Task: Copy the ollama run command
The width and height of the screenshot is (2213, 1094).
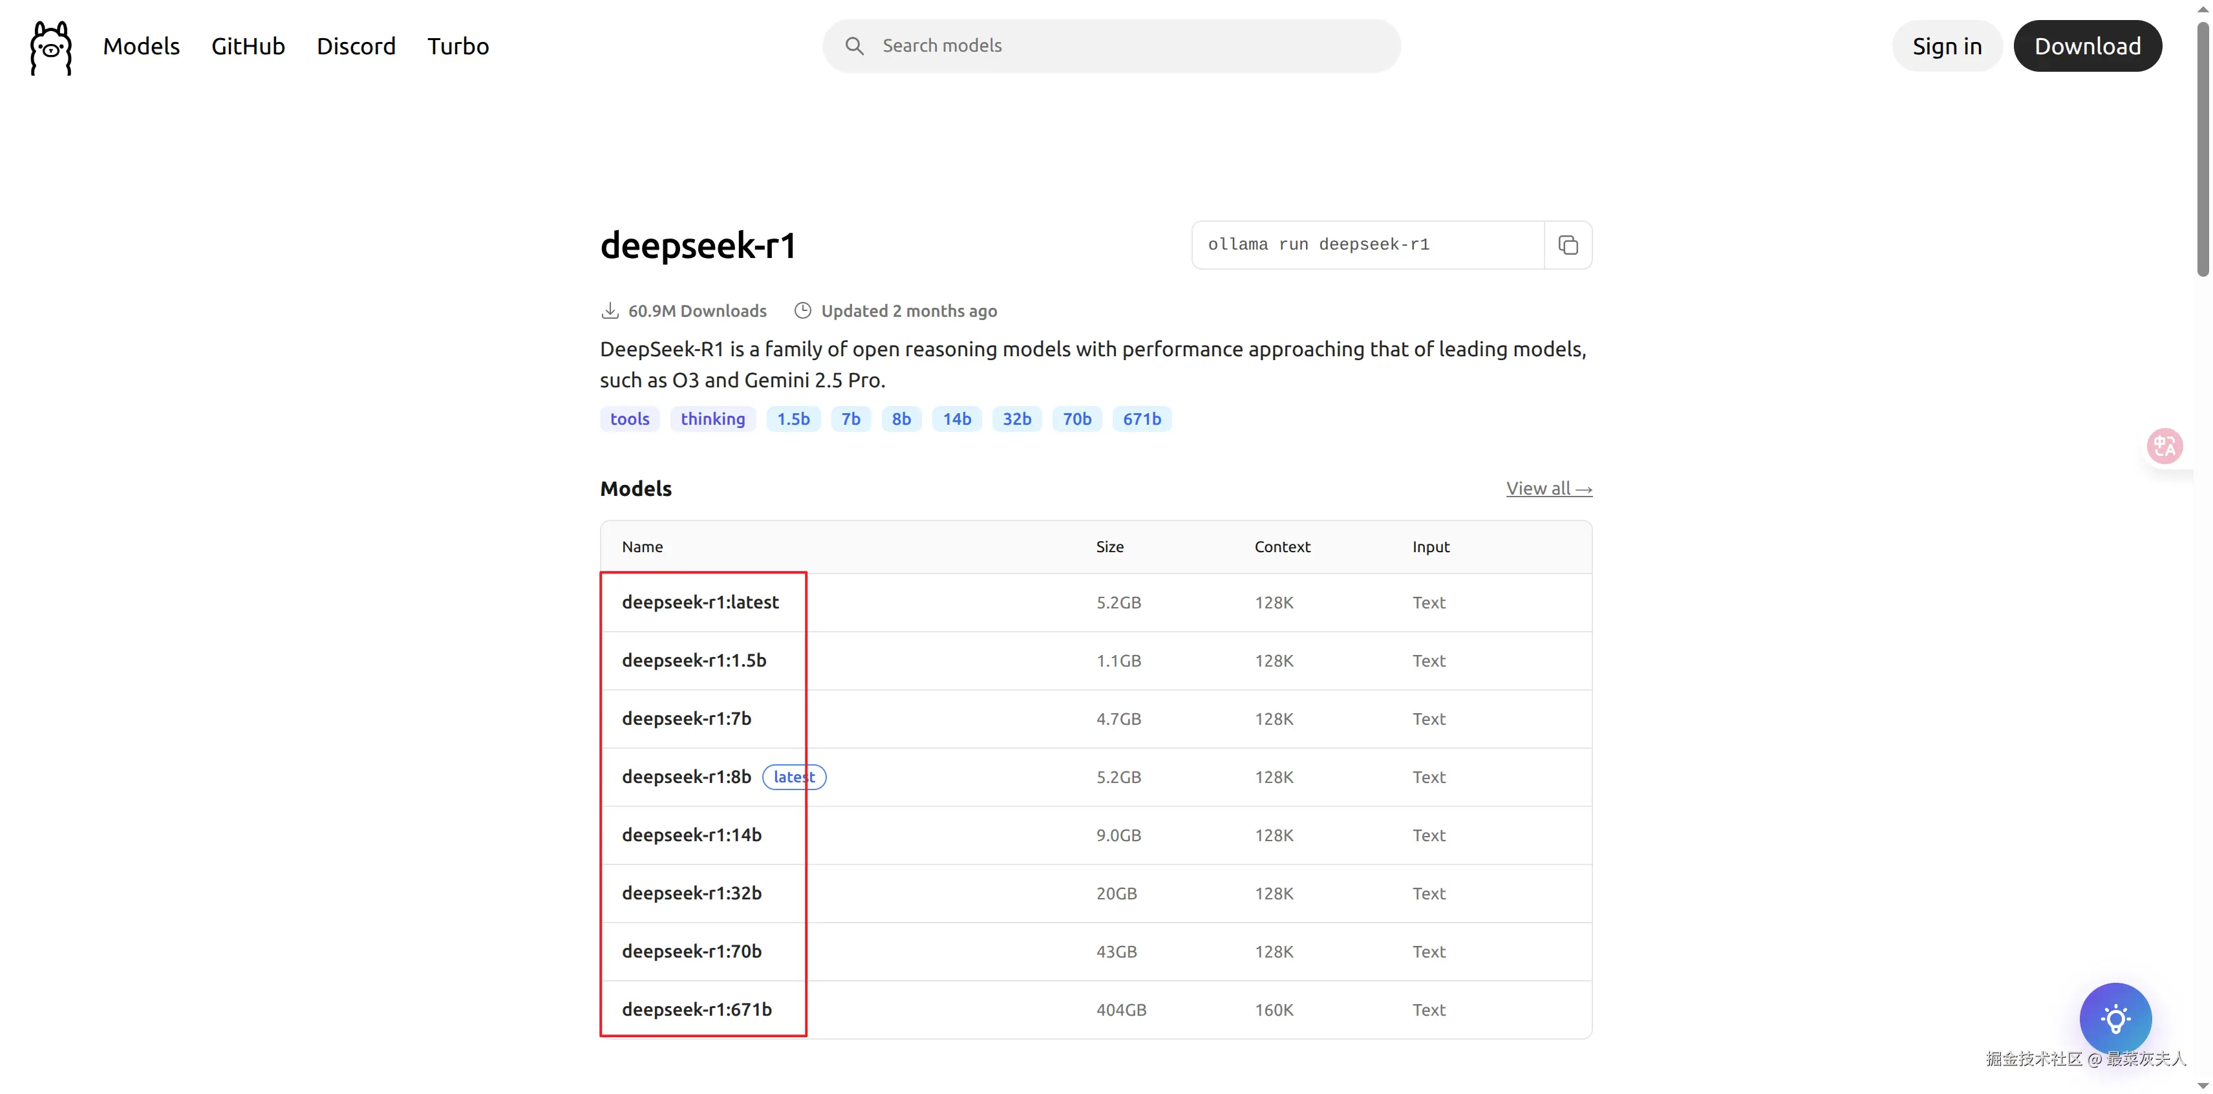Action: pos(1568,245)
